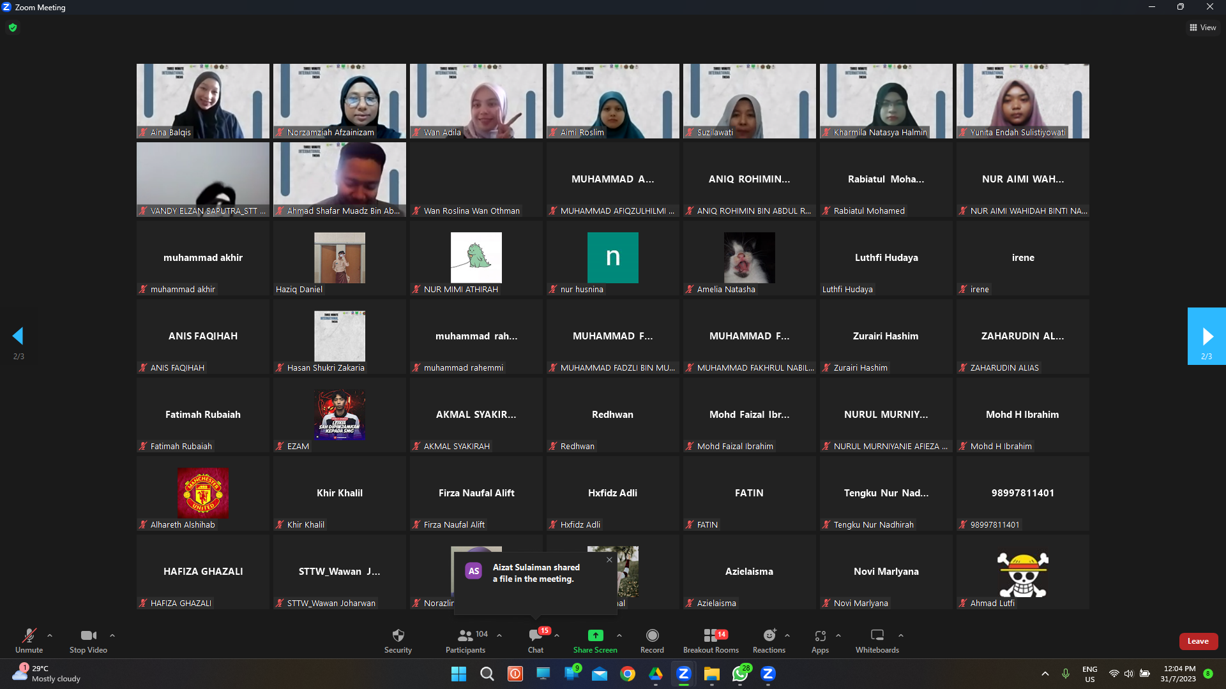
Task: Dismiss the Aizat Sulaiman file notification
Action: [609, 559]
